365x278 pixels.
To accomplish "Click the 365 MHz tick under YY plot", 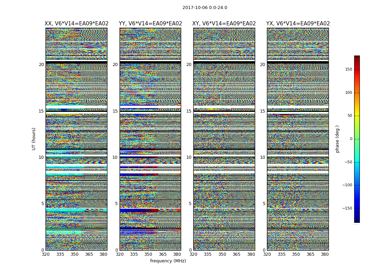I will [x=163, y=254].
